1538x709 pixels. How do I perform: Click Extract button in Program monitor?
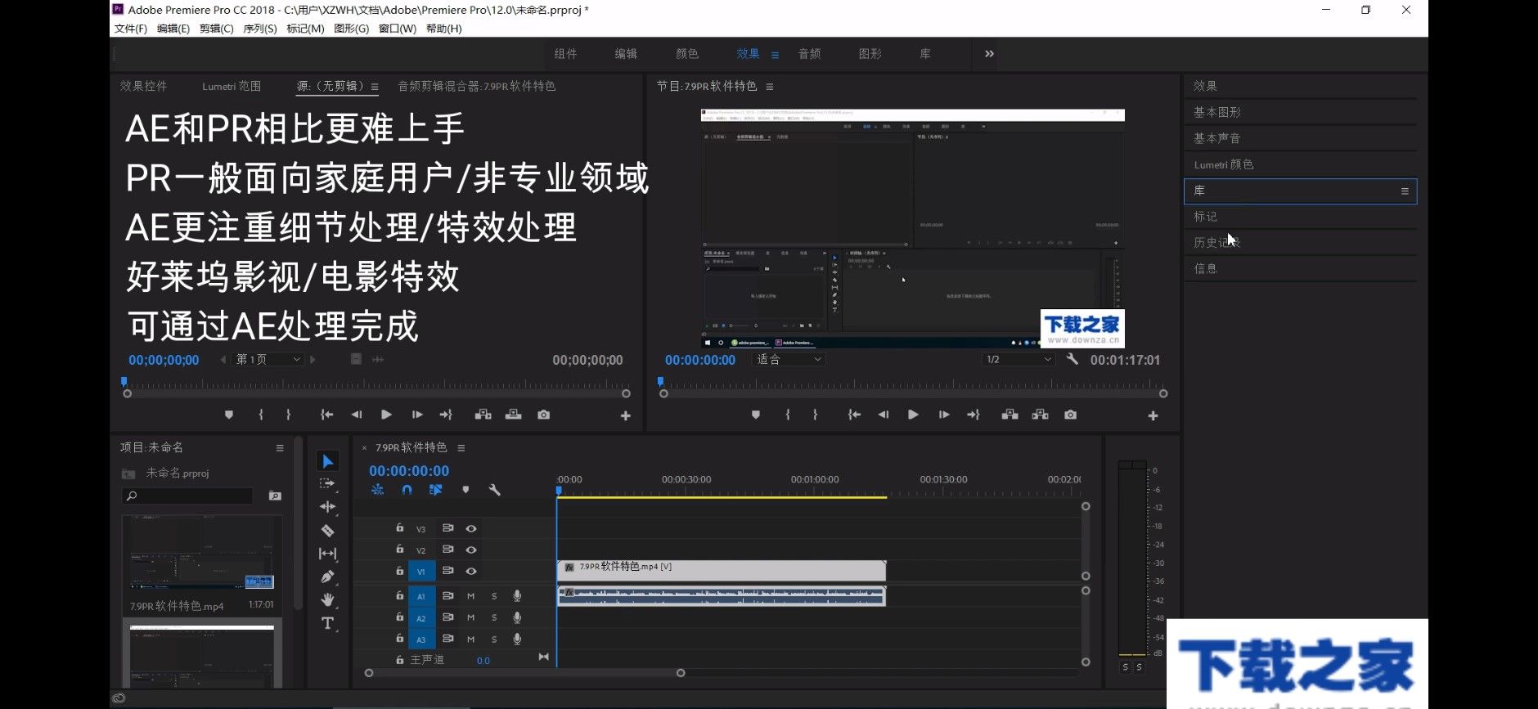(x=1040, y=415)
